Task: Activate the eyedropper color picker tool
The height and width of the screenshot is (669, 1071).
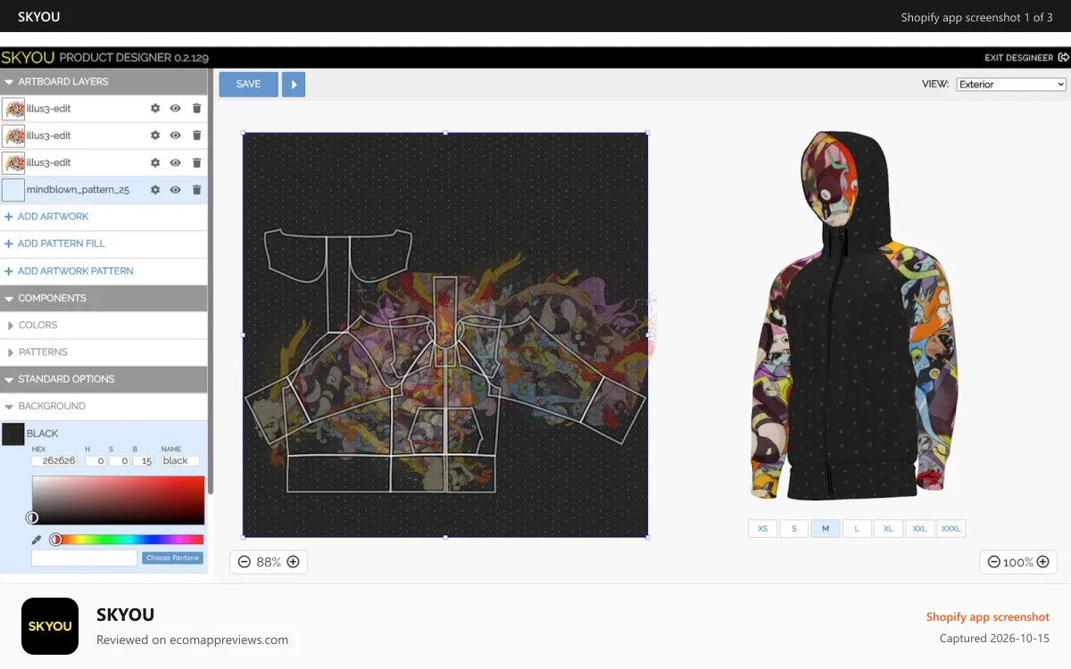Action: point(37,540)
